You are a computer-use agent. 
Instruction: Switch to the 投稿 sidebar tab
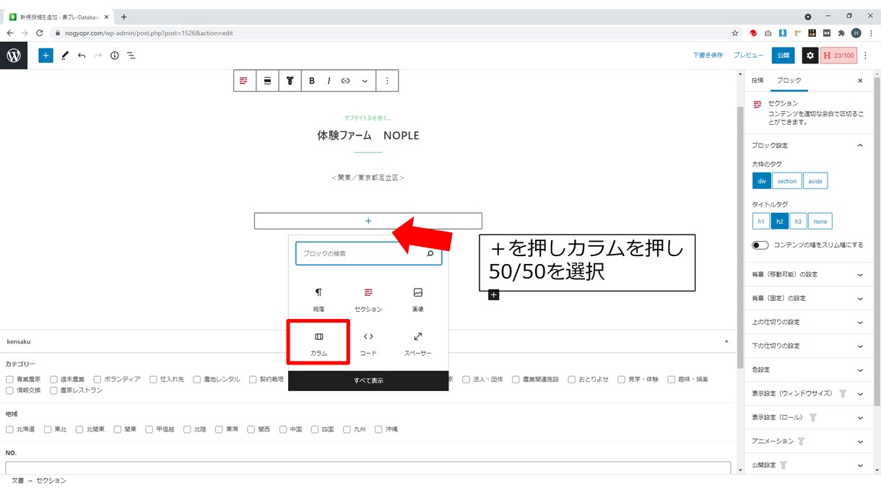pos(758,81)
